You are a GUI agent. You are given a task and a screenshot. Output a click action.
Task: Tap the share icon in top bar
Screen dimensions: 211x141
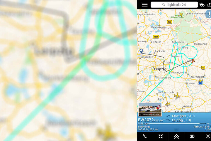[209, 5]
